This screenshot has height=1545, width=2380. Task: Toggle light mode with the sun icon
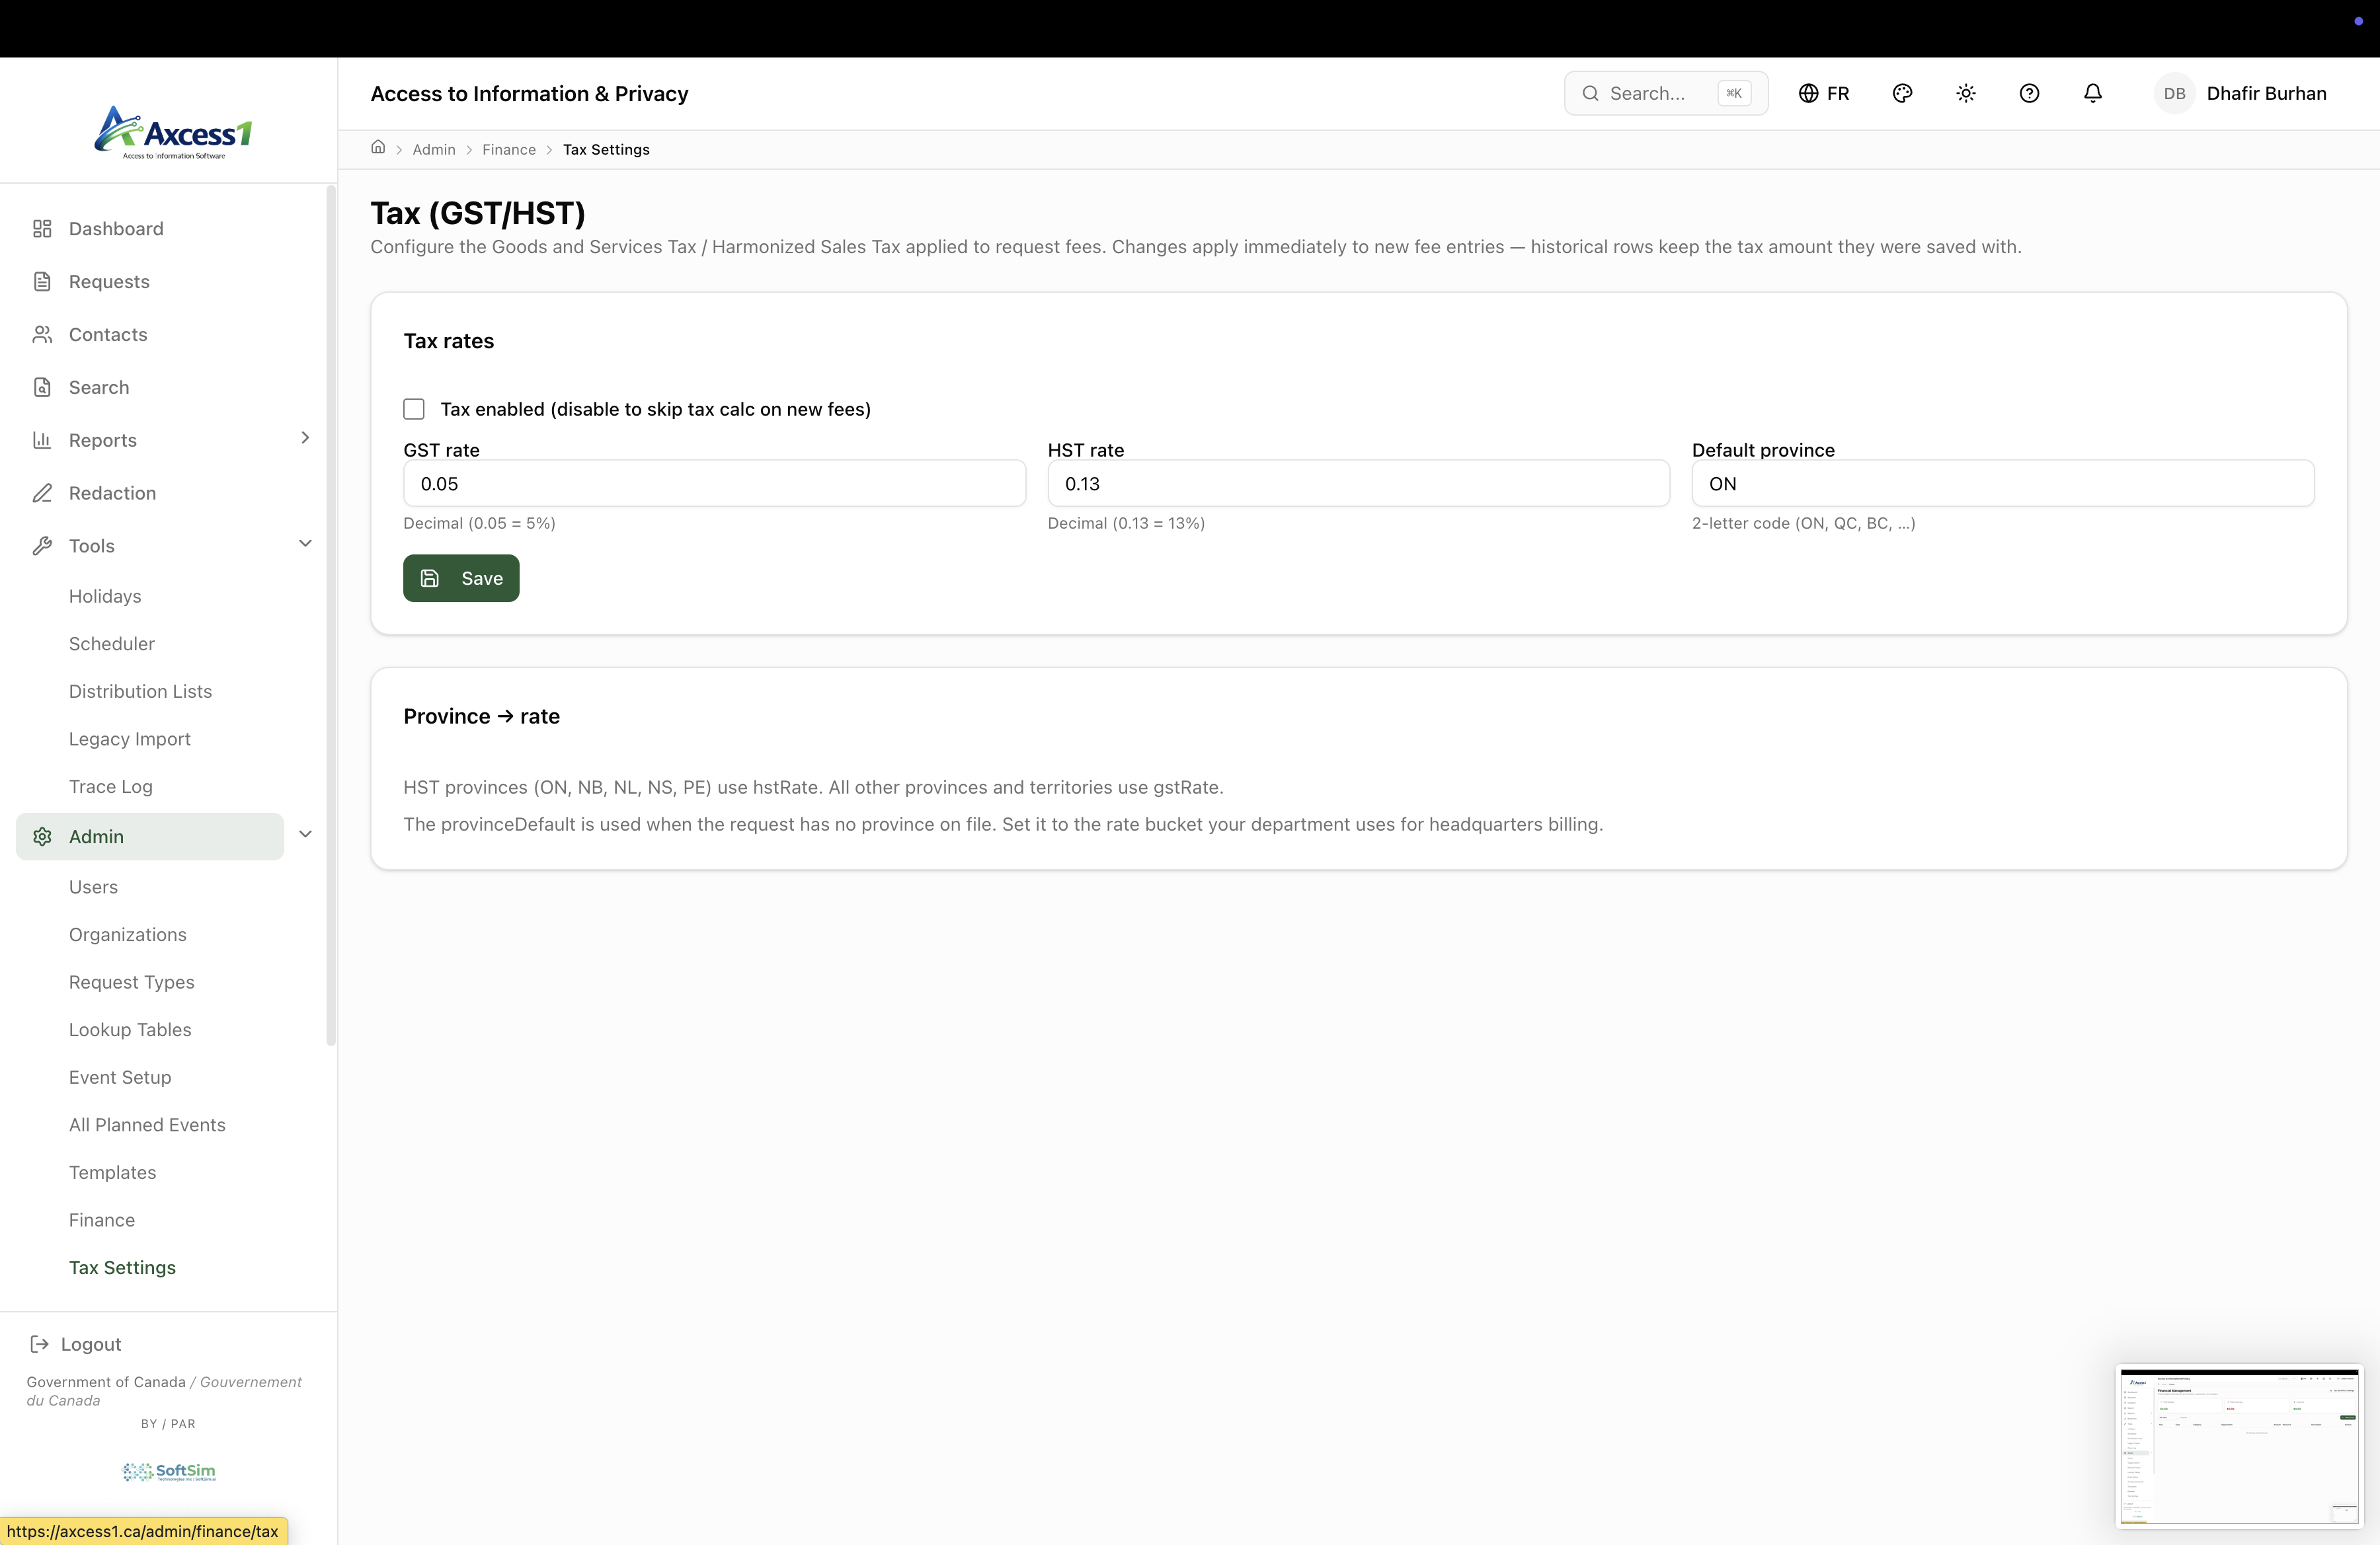click(x=1965, y=93)
